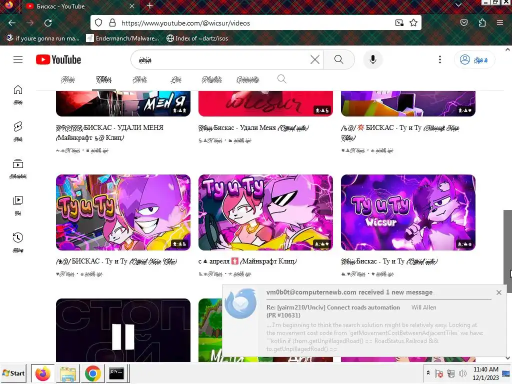Screen dimensions: 512x384
Task: Play Ту и Ту Wicsur thumbnail
Action: pyautogui.click(x=408, y=212)
